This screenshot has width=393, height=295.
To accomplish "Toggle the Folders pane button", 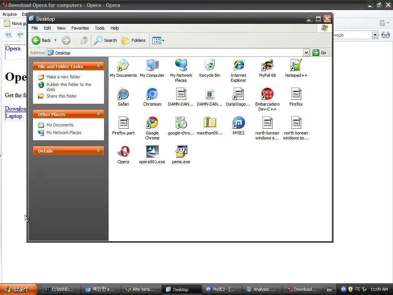I will point(133,40).
